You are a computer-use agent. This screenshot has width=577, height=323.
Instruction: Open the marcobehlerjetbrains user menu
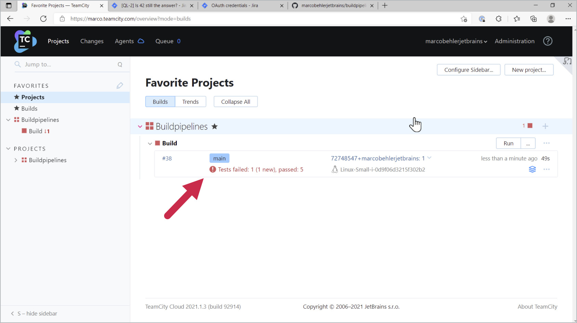pyautogui.click(x=456, y=41)
